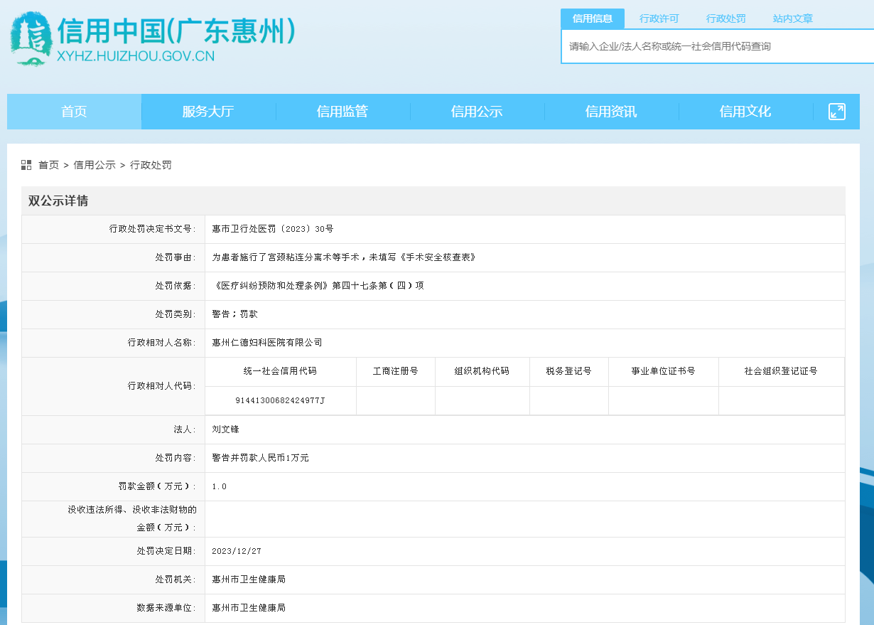Select the 行政处罚 search tab

[x=726, y=18]
